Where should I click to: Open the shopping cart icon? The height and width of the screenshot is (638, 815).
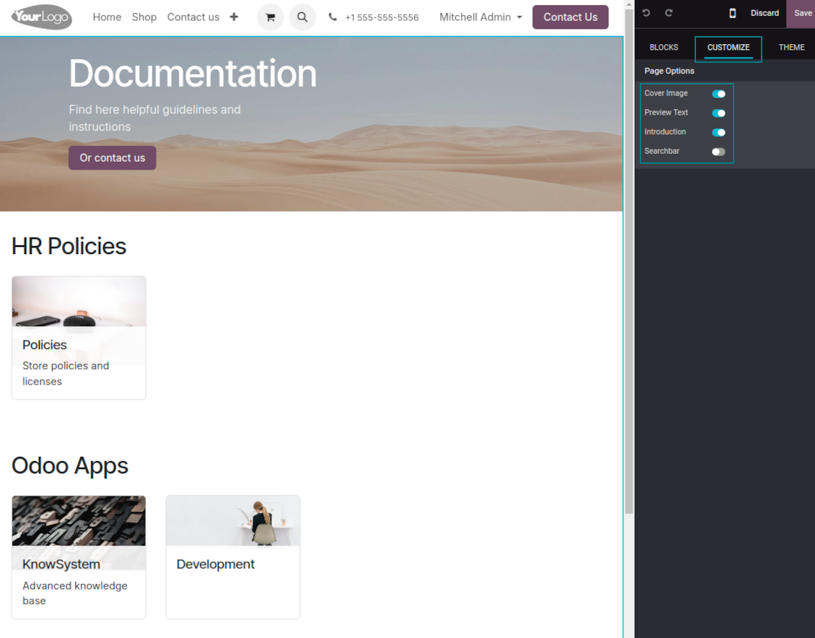click(x=270, y=17)
